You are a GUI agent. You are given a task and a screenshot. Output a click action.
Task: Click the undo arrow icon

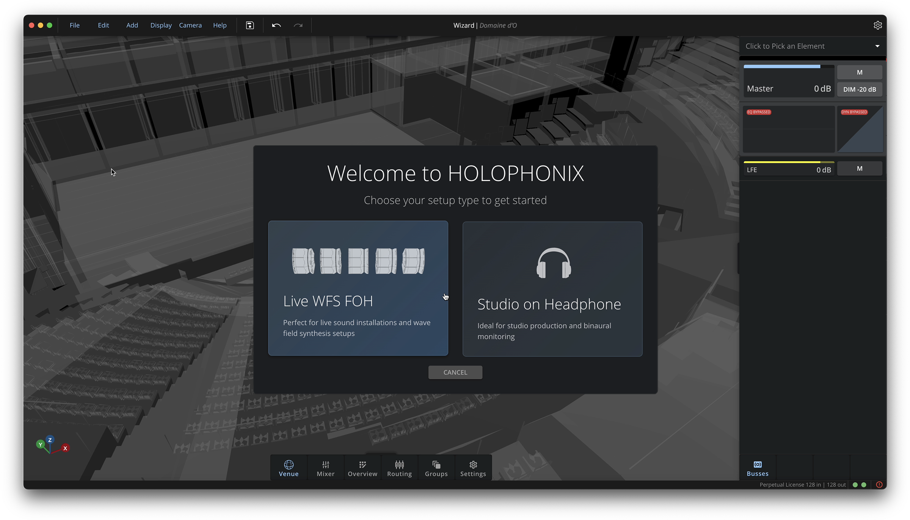276,25
